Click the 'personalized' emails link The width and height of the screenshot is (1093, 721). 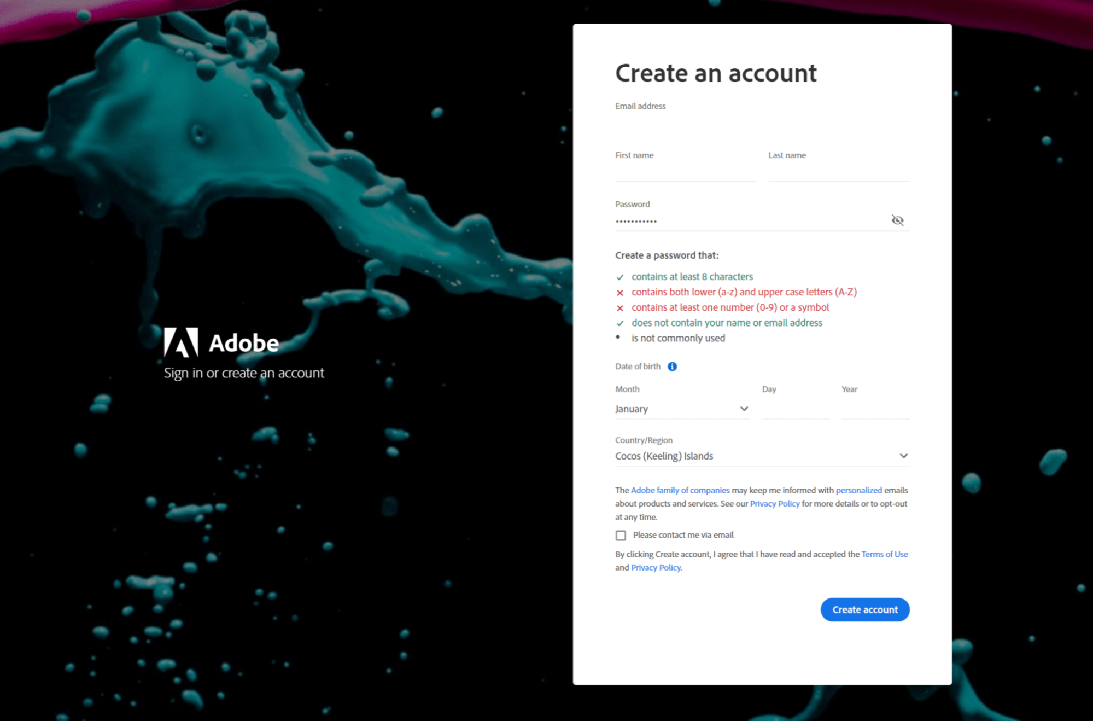click(858, 490)
